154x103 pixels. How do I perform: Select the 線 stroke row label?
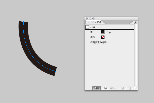click(x=92, y=32)
